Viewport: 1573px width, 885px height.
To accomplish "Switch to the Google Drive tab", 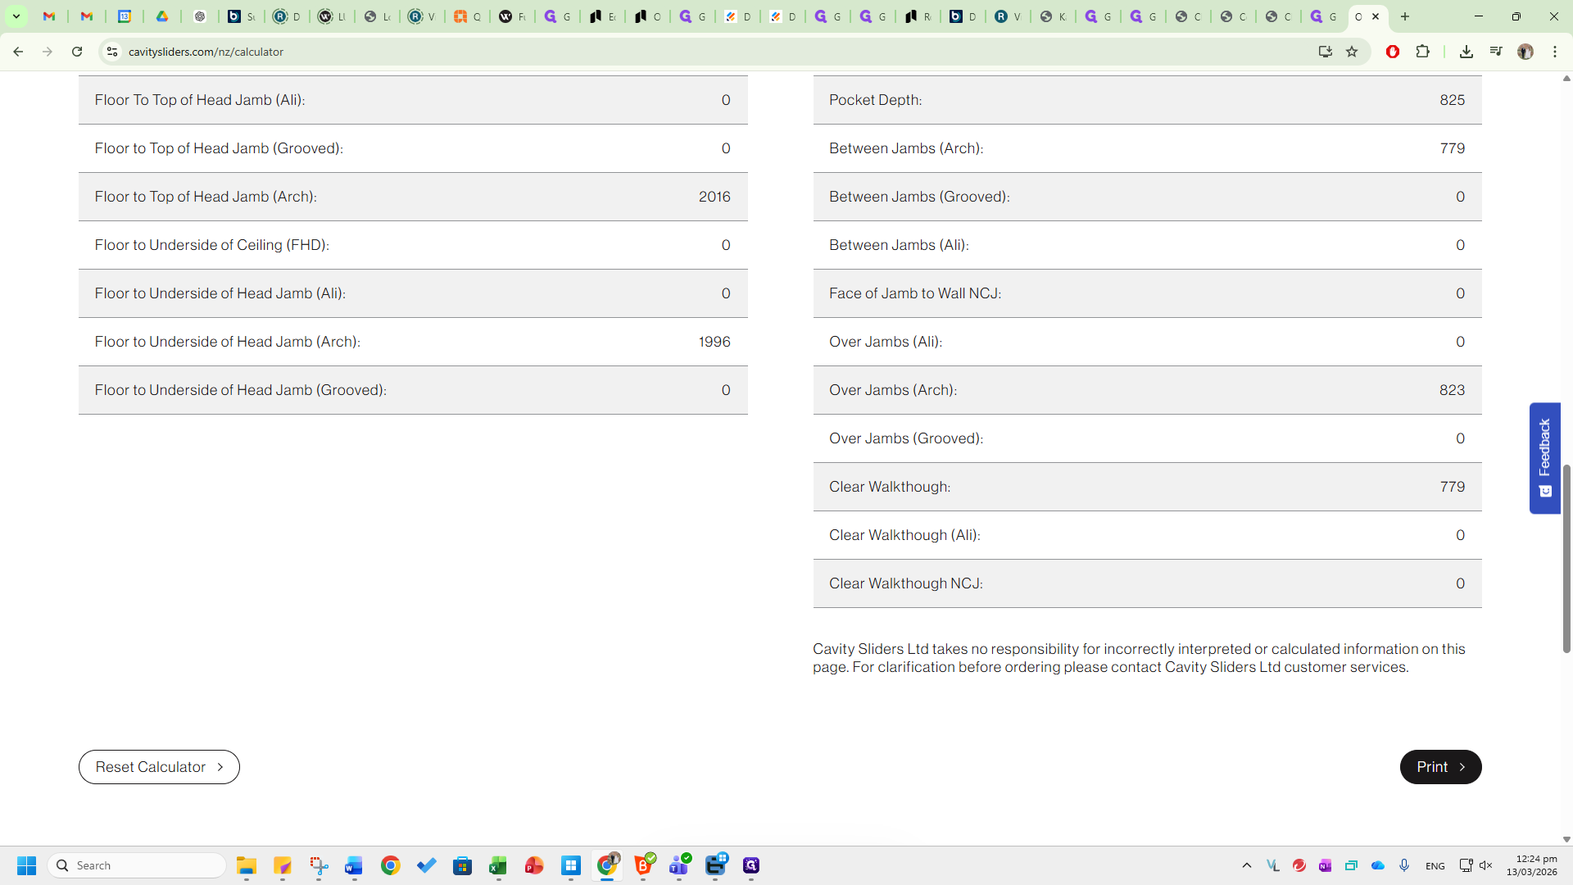I will 162,16.
